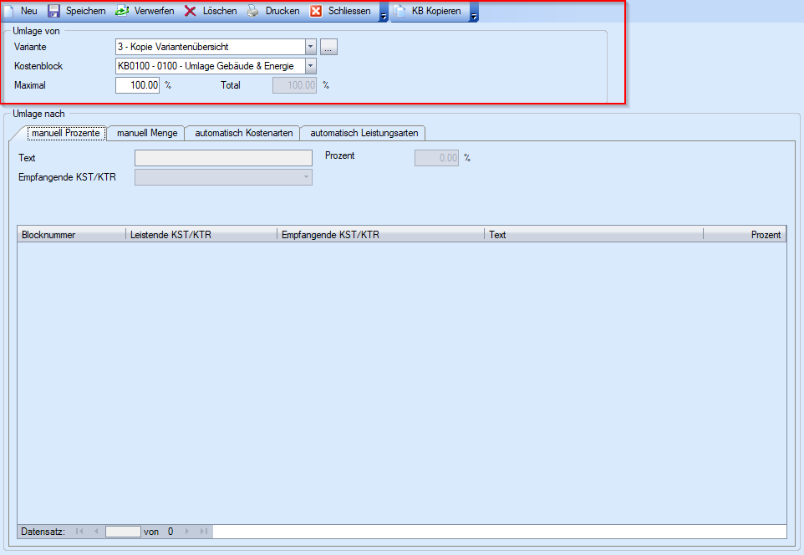Sort by Empfangende KST/KTR column header
Viewport: 804px width, 555px height.
pos(380,234)
